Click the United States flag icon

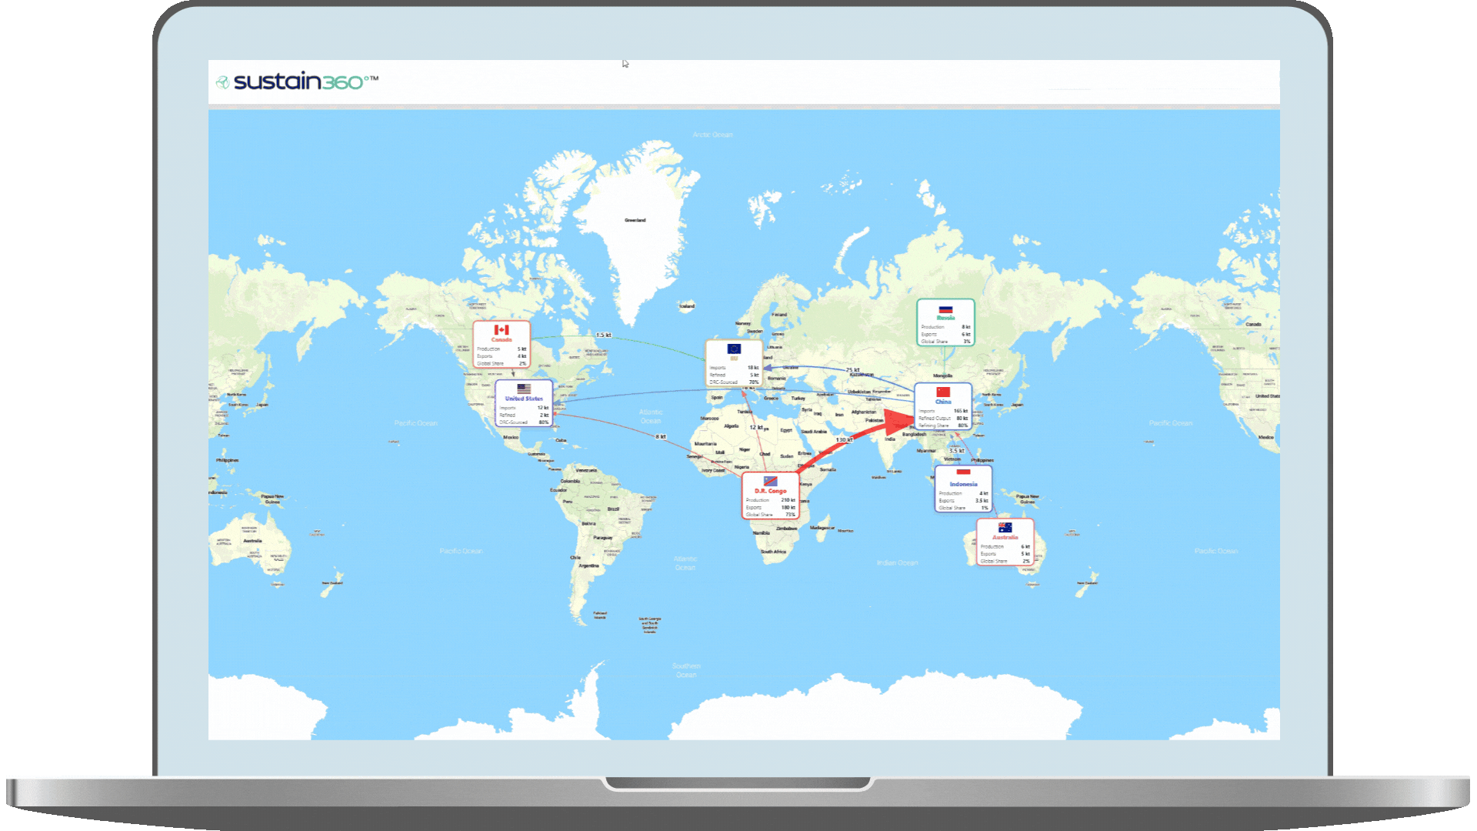point(524,389)
